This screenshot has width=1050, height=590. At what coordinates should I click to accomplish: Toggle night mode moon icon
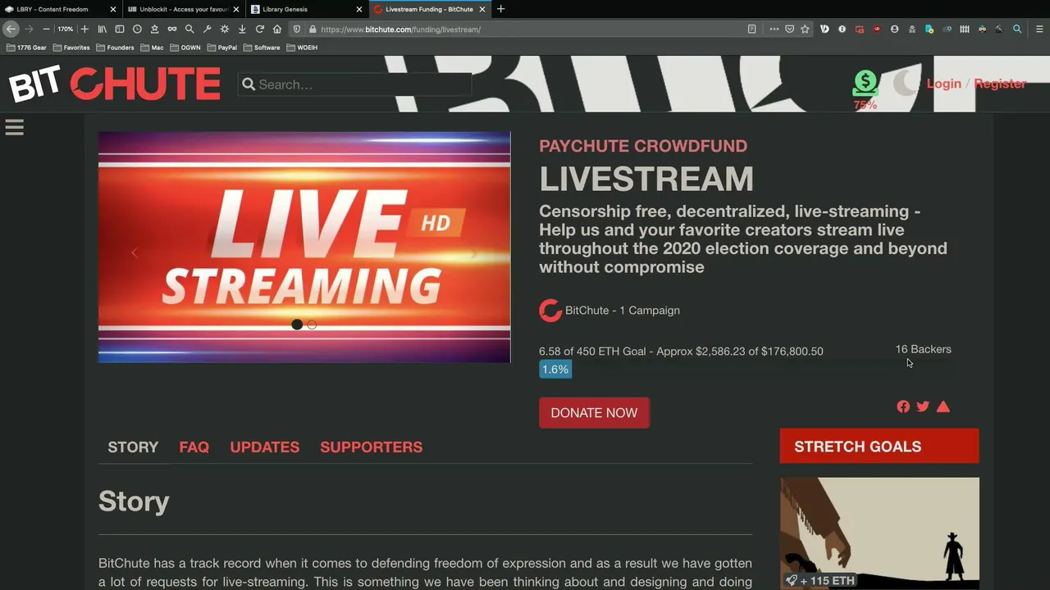pos(905,83)
